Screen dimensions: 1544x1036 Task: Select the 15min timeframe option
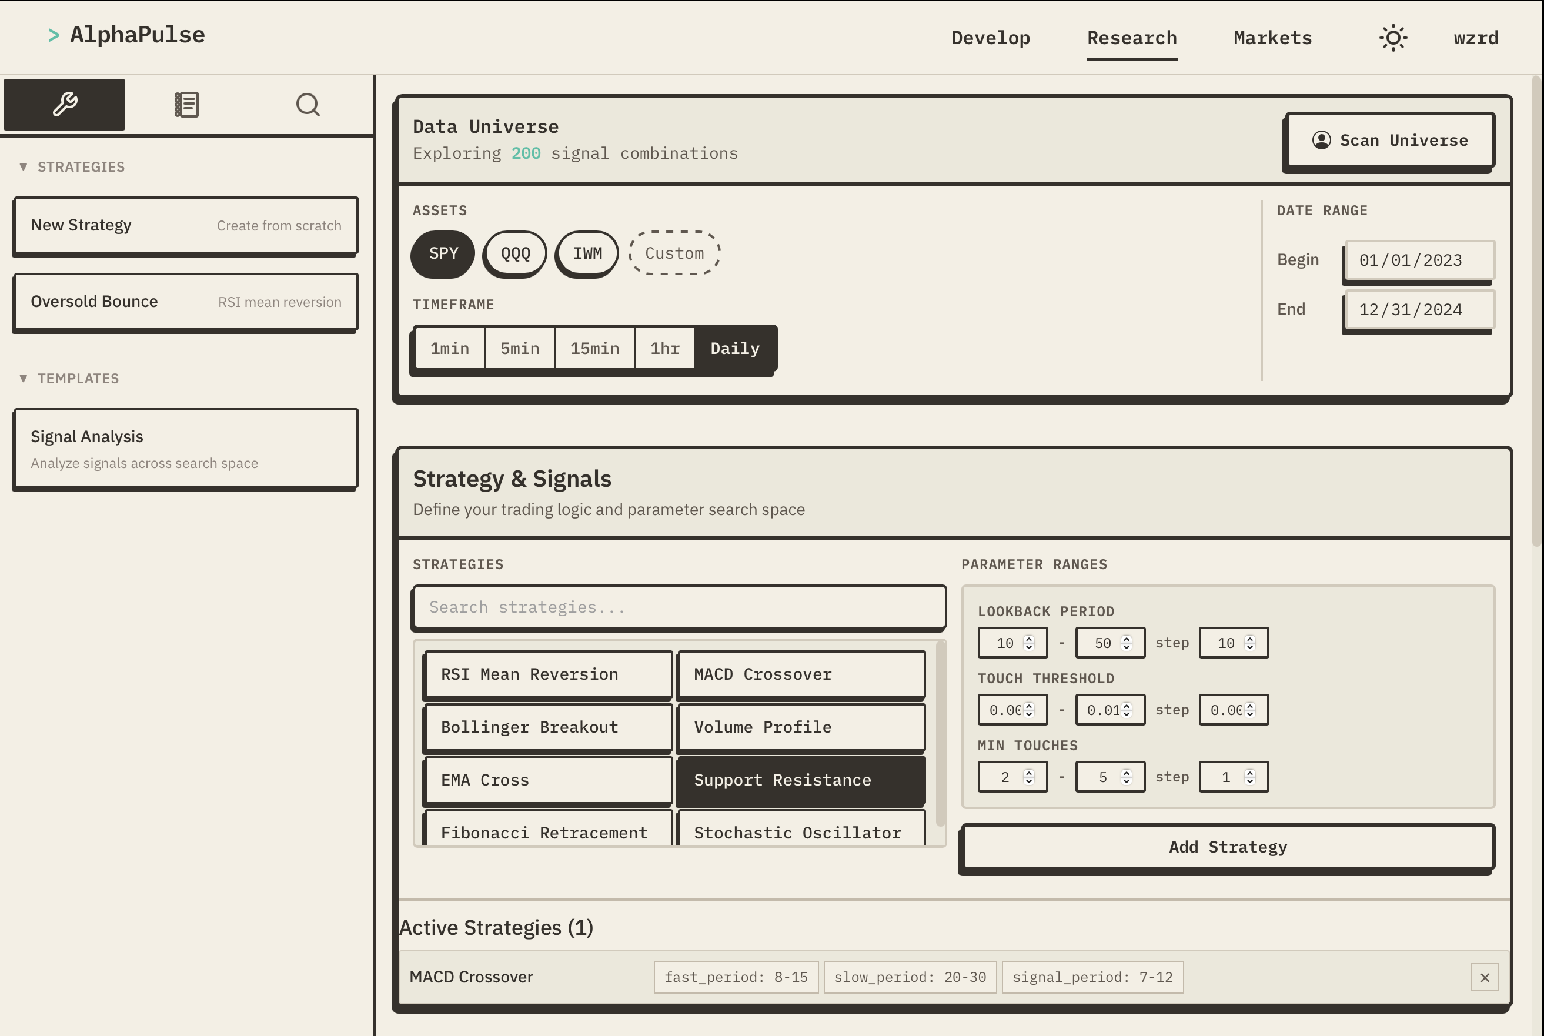[x=594, y=348]
